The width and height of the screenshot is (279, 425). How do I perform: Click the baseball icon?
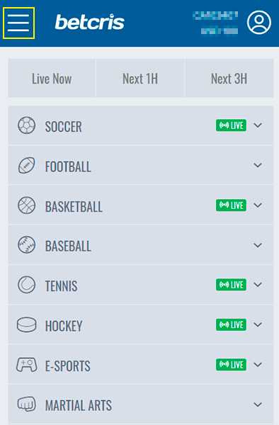click(26, 245)
